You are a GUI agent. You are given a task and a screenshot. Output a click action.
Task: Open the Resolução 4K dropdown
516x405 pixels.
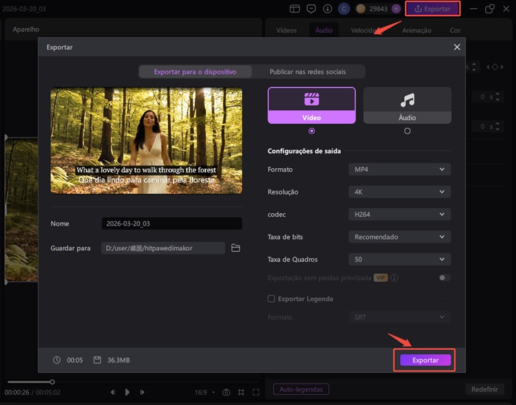click(399, 192)
